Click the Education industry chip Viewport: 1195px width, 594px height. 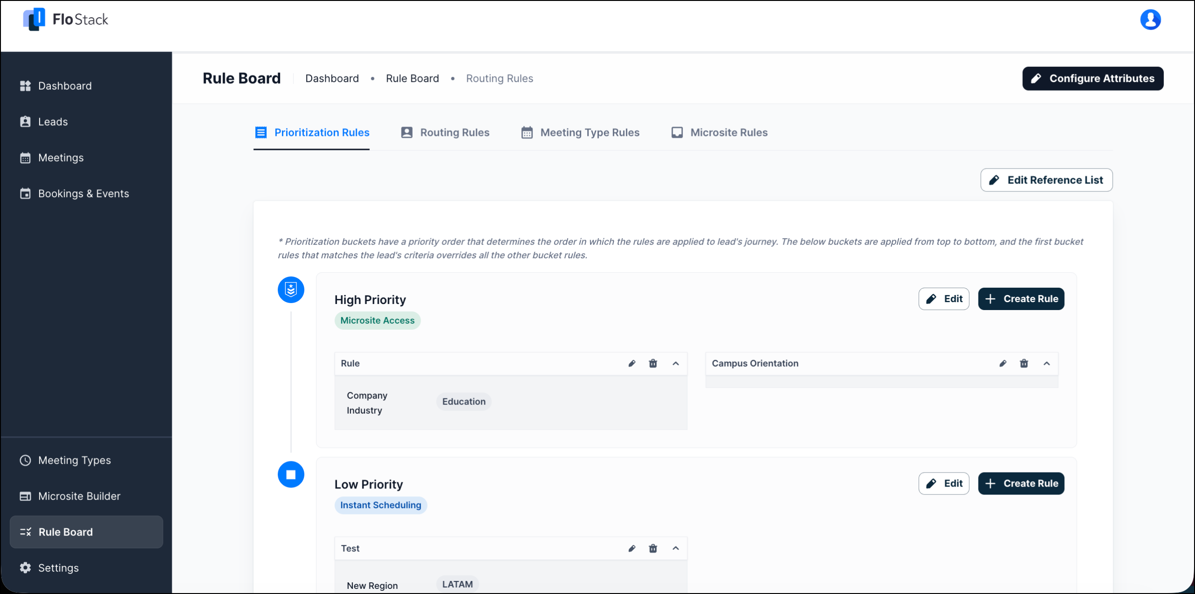click(464, 402)
